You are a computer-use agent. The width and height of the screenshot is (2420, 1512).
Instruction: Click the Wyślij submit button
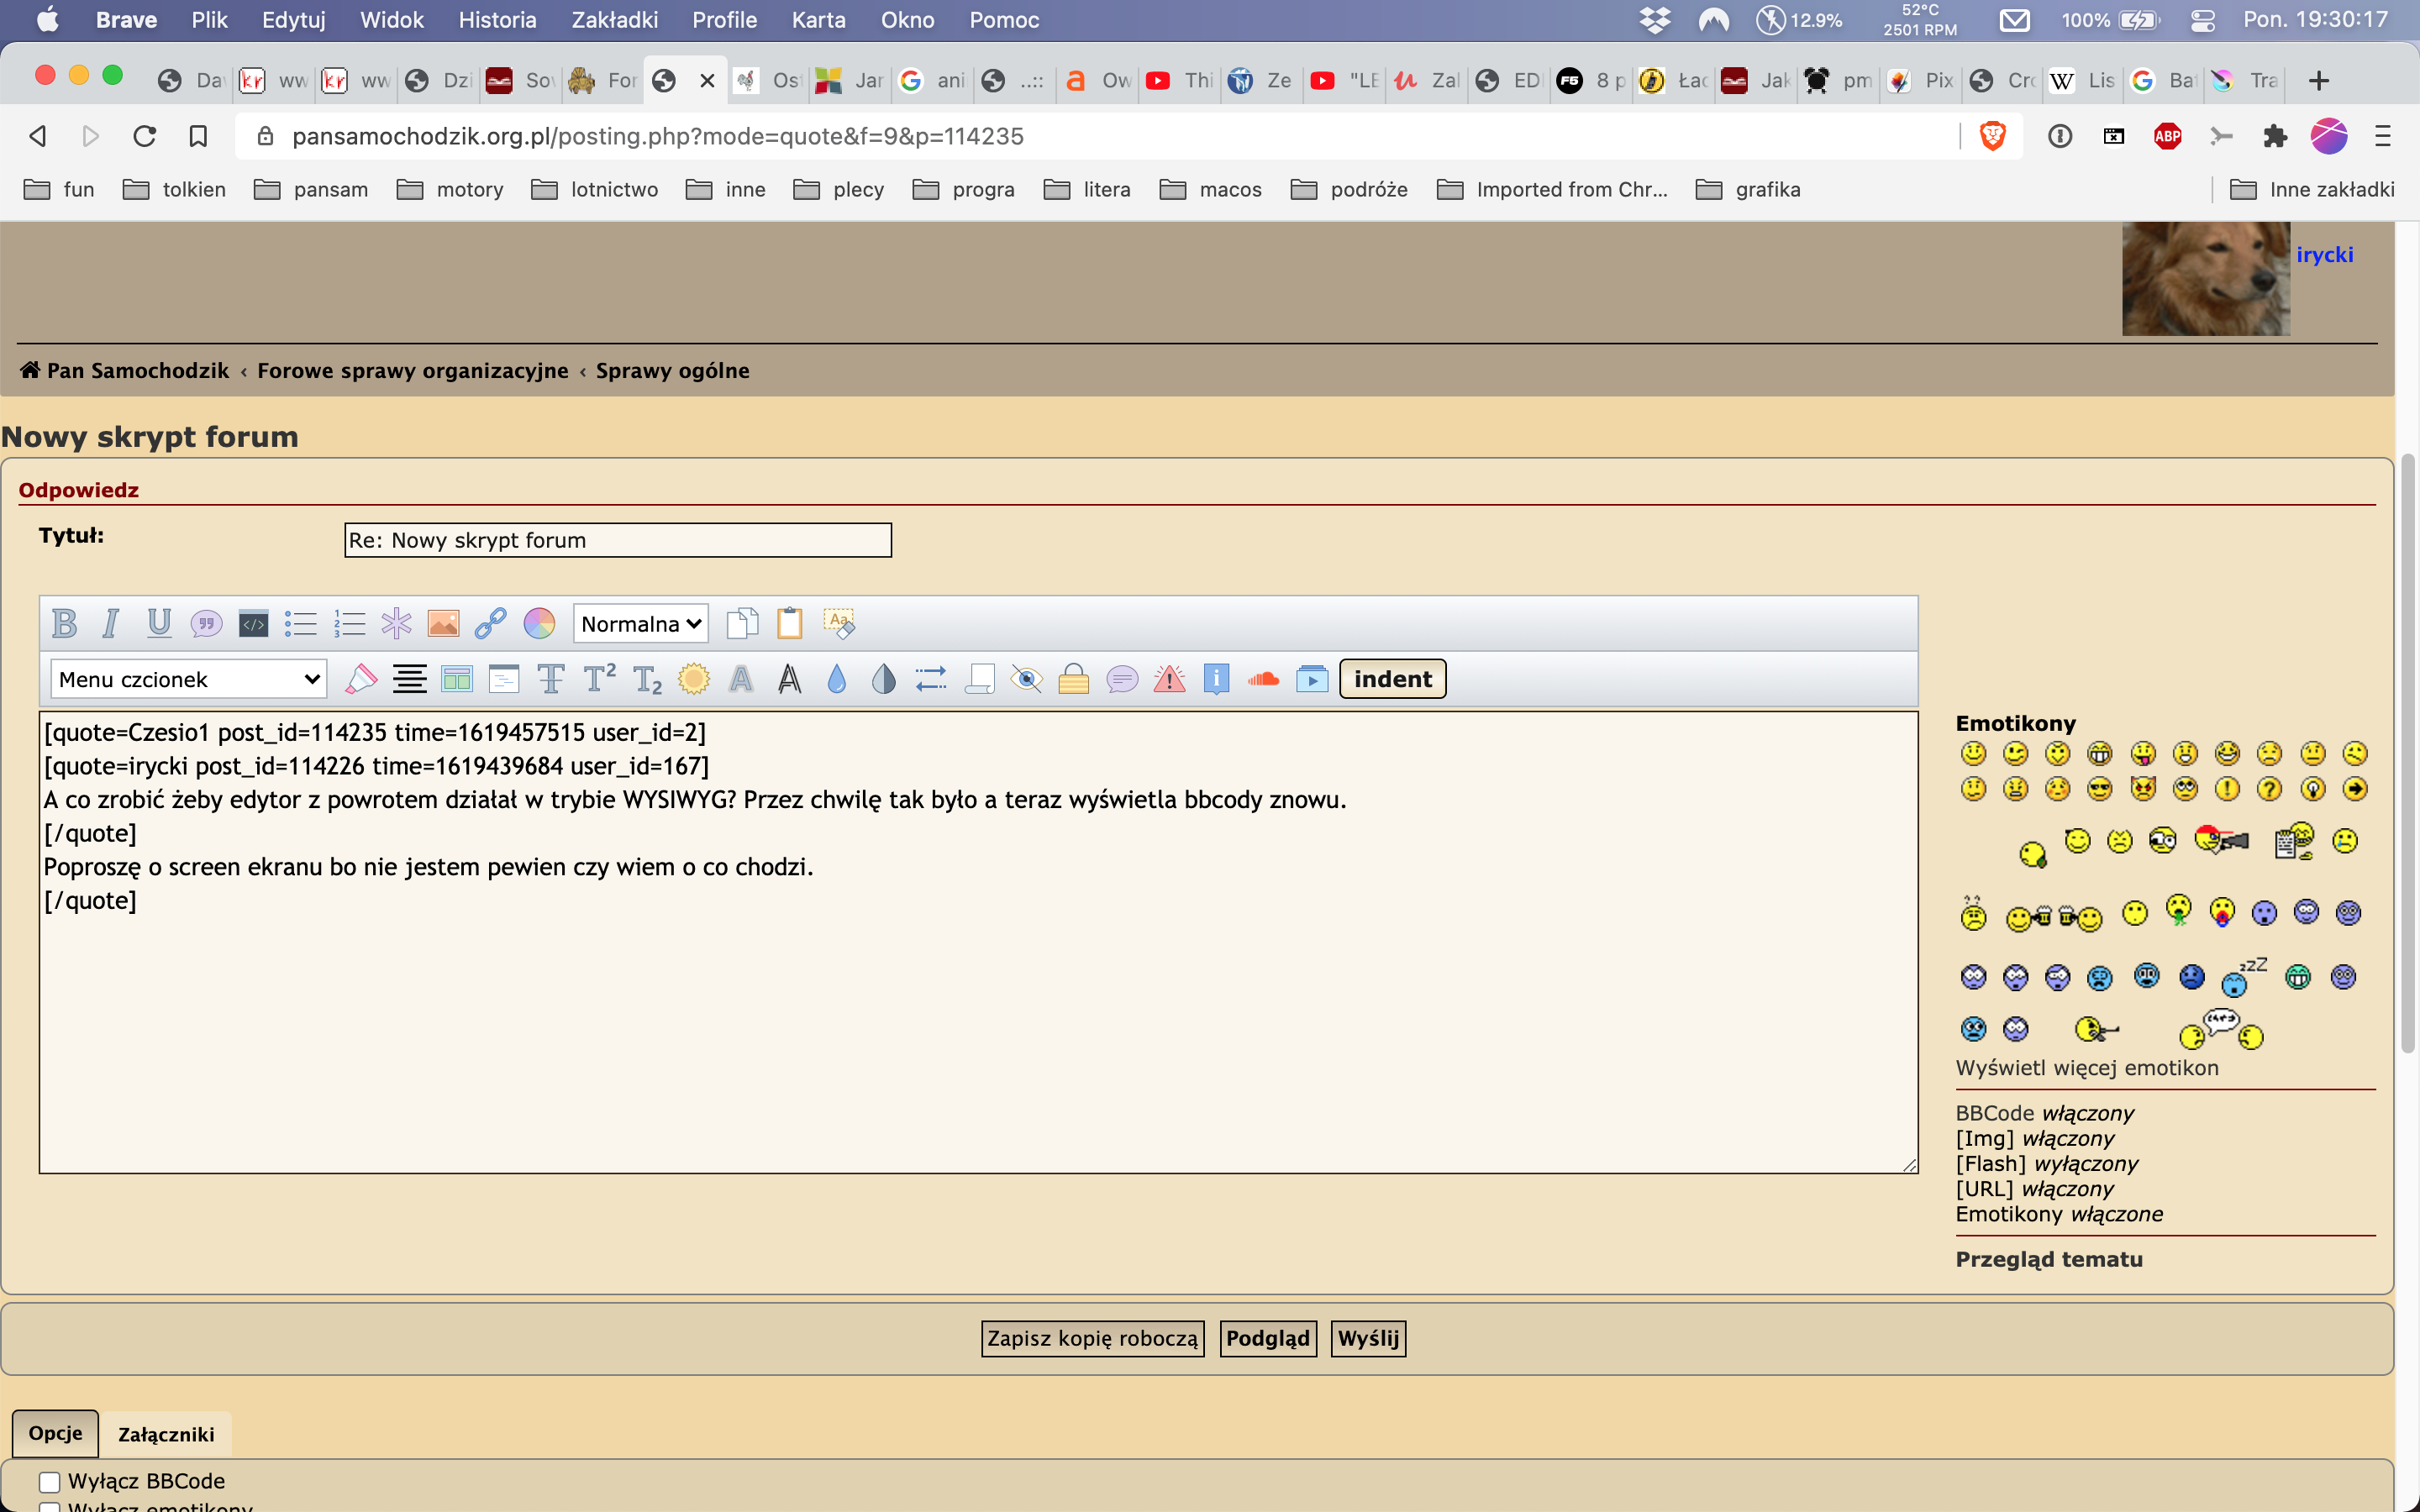coord(1367,1338)
